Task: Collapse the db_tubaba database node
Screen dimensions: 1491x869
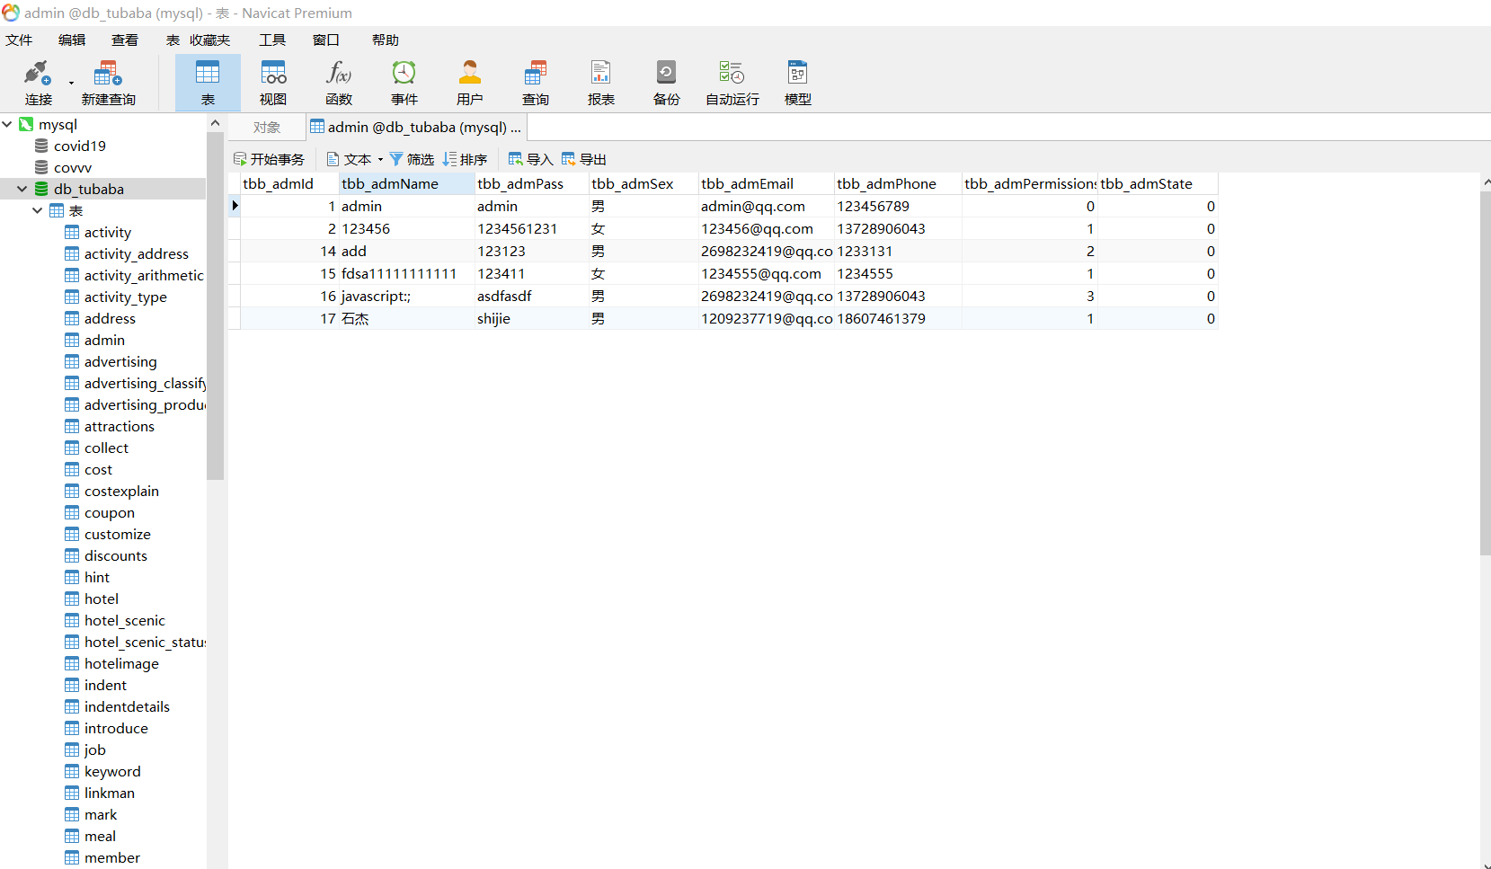Action: 22,189
